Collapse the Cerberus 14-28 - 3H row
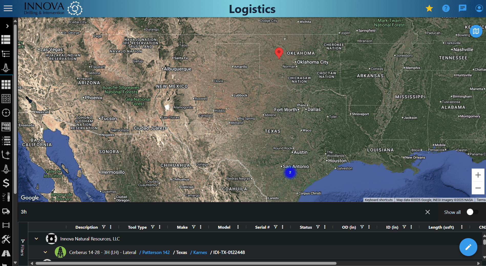The width and height of the screenshot is (486, 266). 45,252
